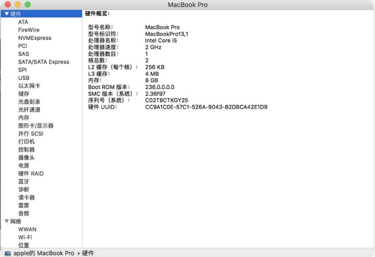Click apple的 MacBook Pro in path bar
Image resolution: width=375 pixels, height=257 pixels.
(x=44, y=253)
